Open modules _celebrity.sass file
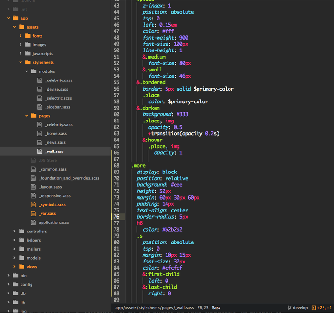 tap(59, 81)
